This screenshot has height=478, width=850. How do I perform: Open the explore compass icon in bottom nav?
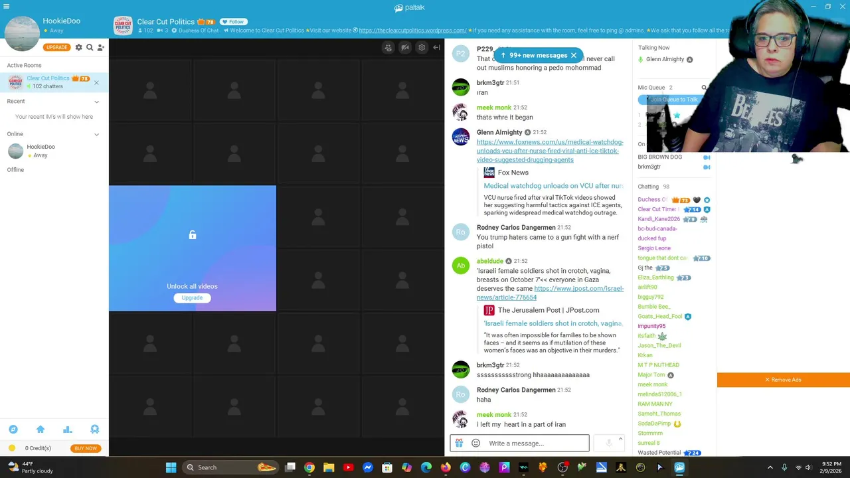click(x=13, y=430)
